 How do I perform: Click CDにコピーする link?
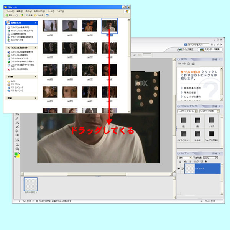[17, 40]
